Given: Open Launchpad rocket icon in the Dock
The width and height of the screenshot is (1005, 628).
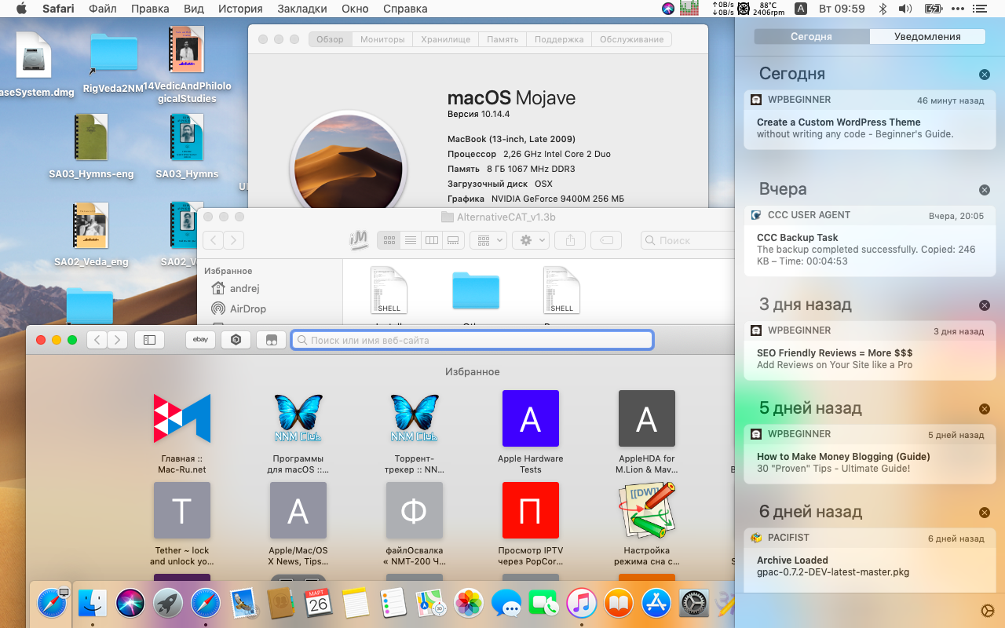Looking at the screenshot, I should [x=168, y=603].
